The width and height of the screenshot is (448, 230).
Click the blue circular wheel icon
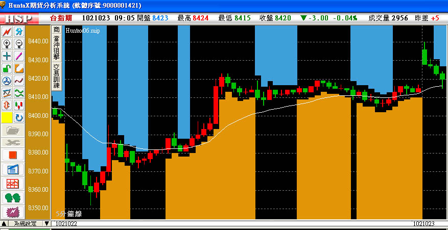7,81
